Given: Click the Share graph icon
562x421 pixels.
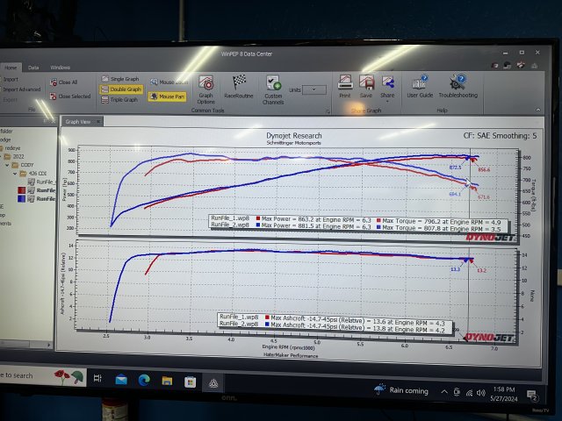Looking at the screenshot, I should [387, 82].
